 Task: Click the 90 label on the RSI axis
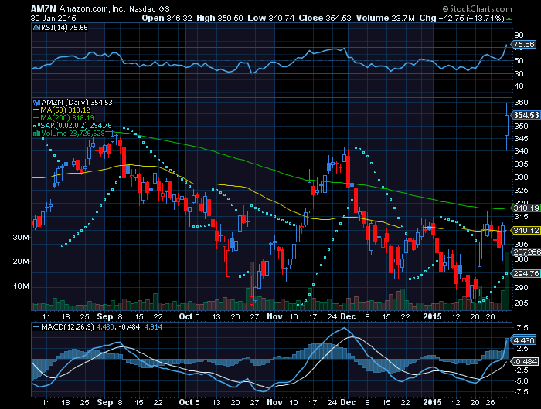click(519, 35)
